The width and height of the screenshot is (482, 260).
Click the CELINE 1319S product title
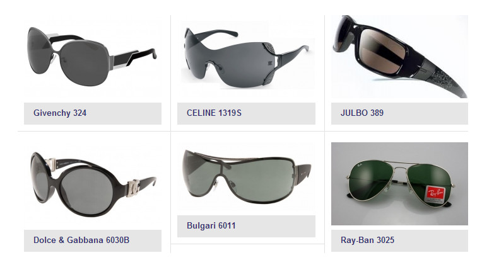pos(214,113)
